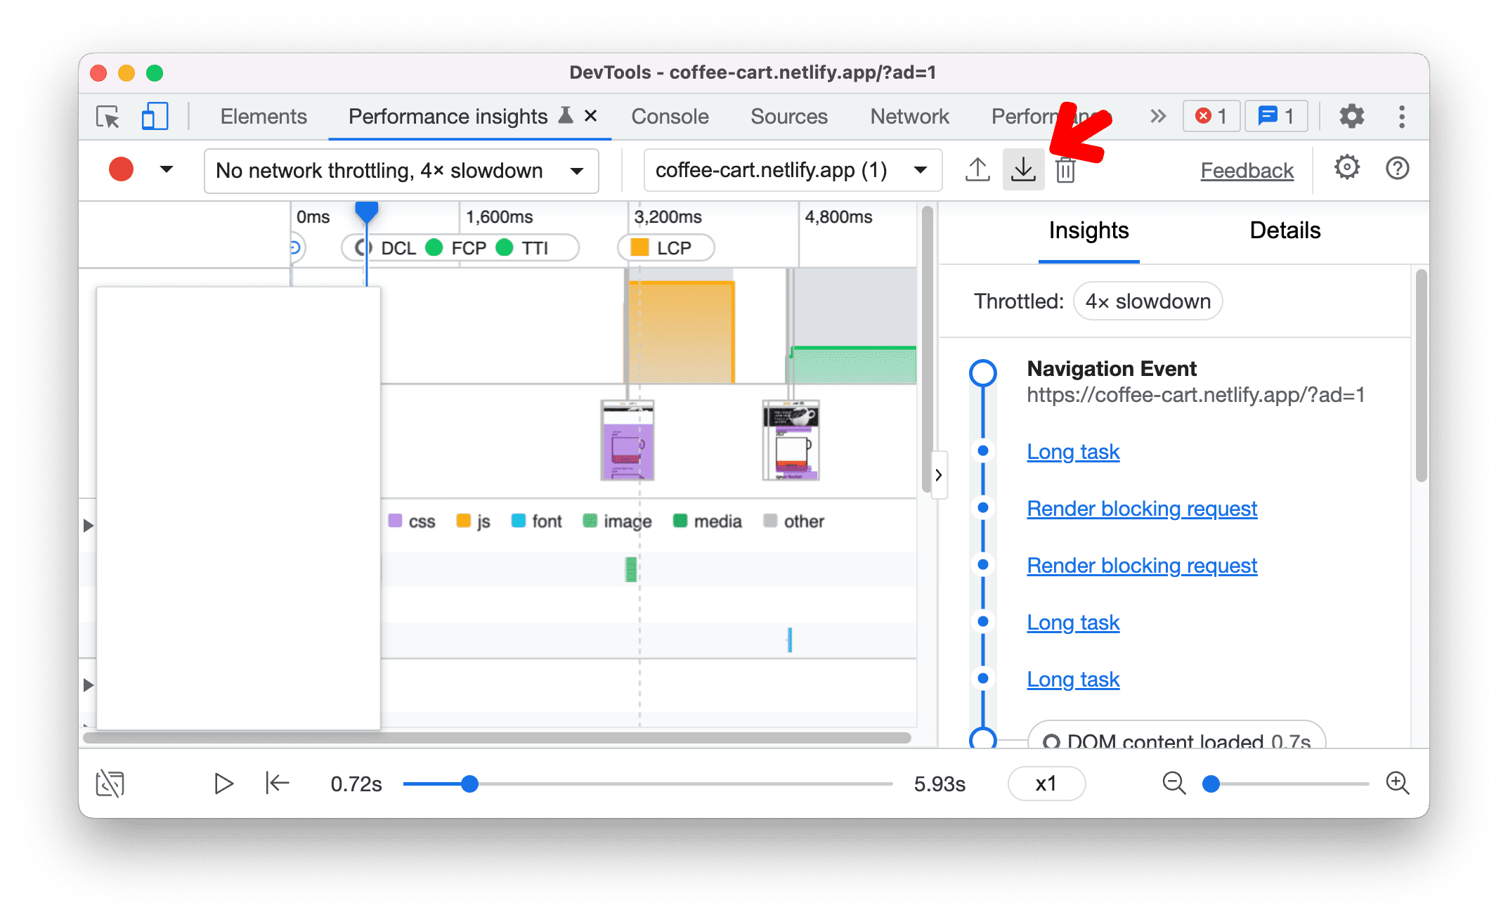Click the feedback settings gear icon
Viewport: 1508px width, 922px height.
[1346, 169]
